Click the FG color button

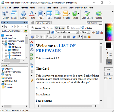(108, 69)
